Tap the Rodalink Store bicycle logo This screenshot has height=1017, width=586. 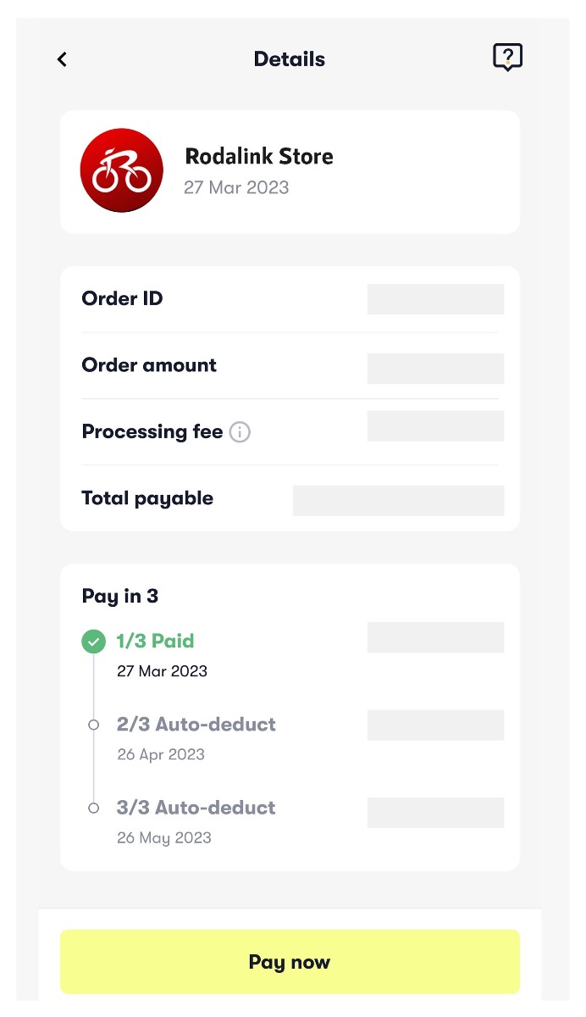[x=121, y=169]
